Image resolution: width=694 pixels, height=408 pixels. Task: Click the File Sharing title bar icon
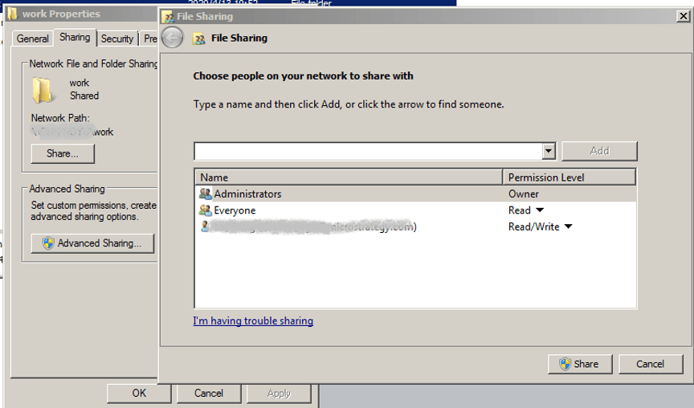click(167, 16)
